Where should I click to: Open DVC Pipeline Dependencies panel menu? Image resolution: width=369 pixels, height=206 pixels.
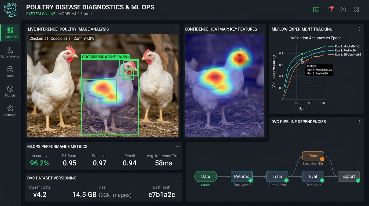tap(359, 122)
